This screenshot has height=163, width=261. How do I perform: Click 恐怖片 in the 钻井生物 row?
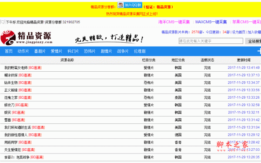(x=149, y=83)
